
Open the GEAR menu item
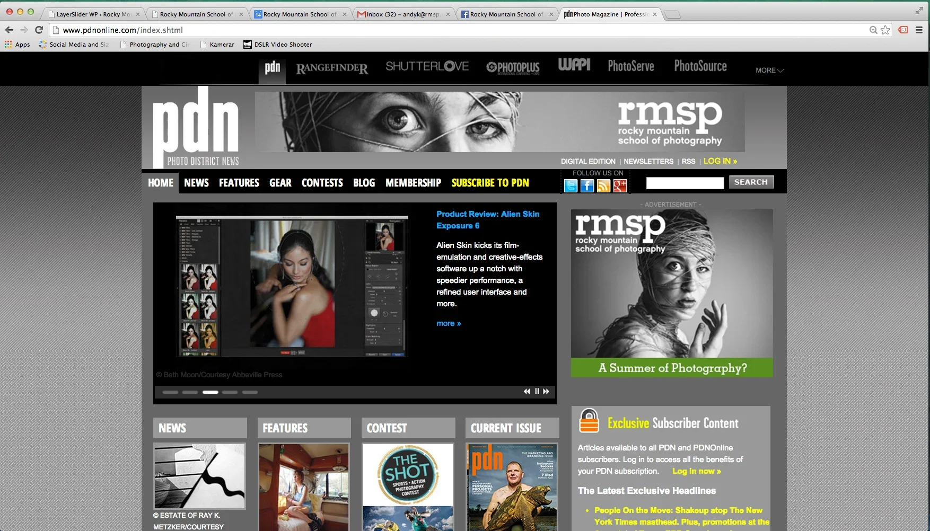click(280, 183)
